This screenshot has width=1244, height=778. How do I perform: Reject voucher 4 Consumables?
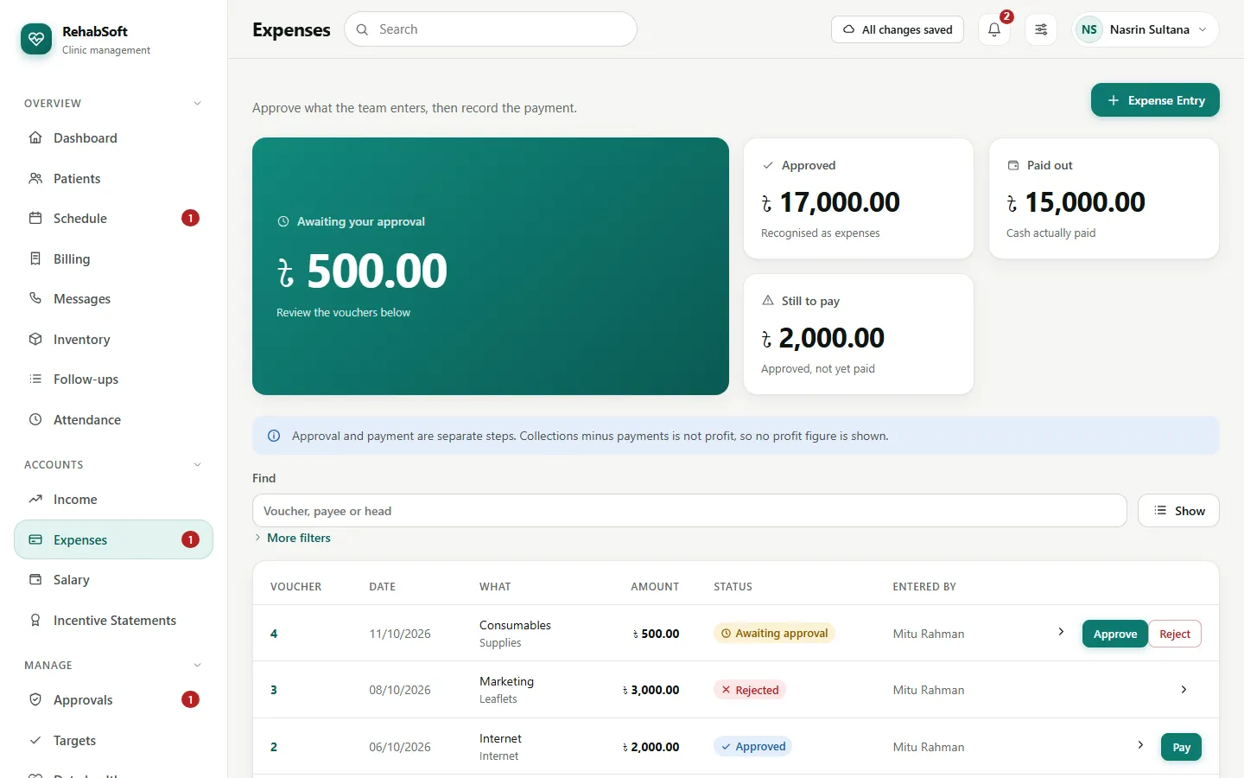point(1175,634)
